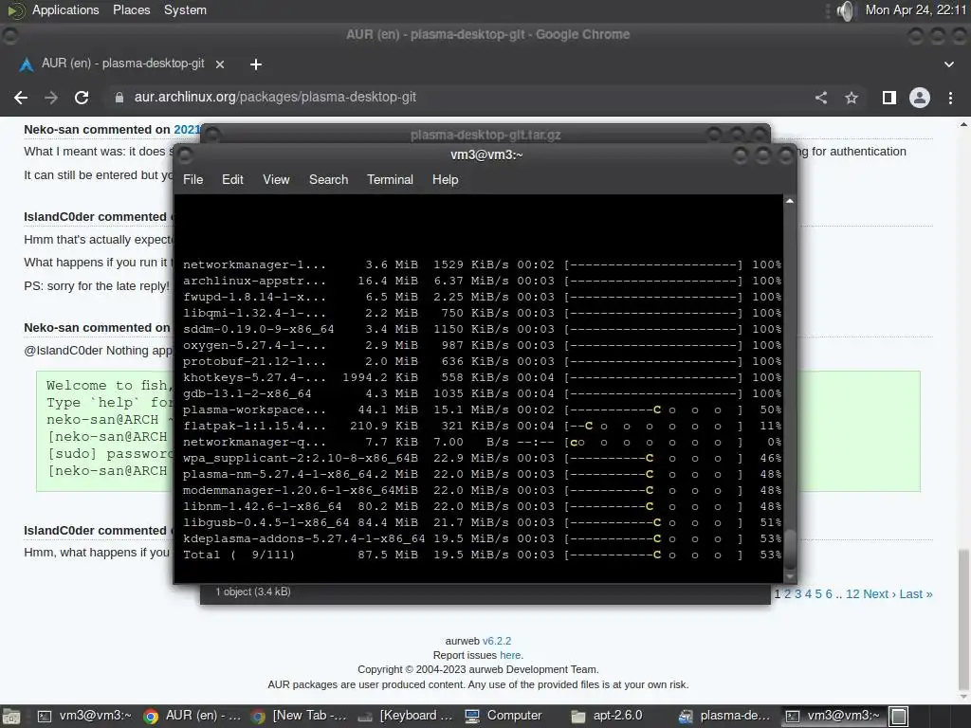Go to comments page 12
This screenshot has width=971, height=728.
click(852, 594)
